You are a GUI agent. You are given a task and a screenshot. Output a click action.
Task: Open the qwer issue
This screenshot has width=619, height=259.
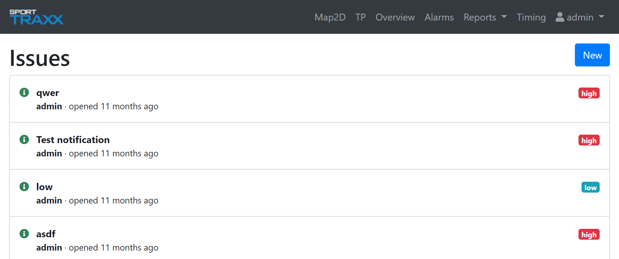[47, 93]
